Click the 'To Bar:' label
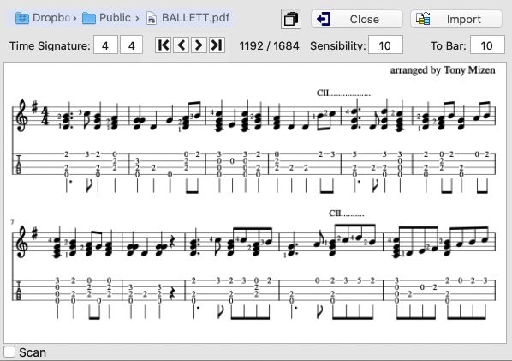Image resolution: width=512 pixels, height=361 pixels. [449, 45]
